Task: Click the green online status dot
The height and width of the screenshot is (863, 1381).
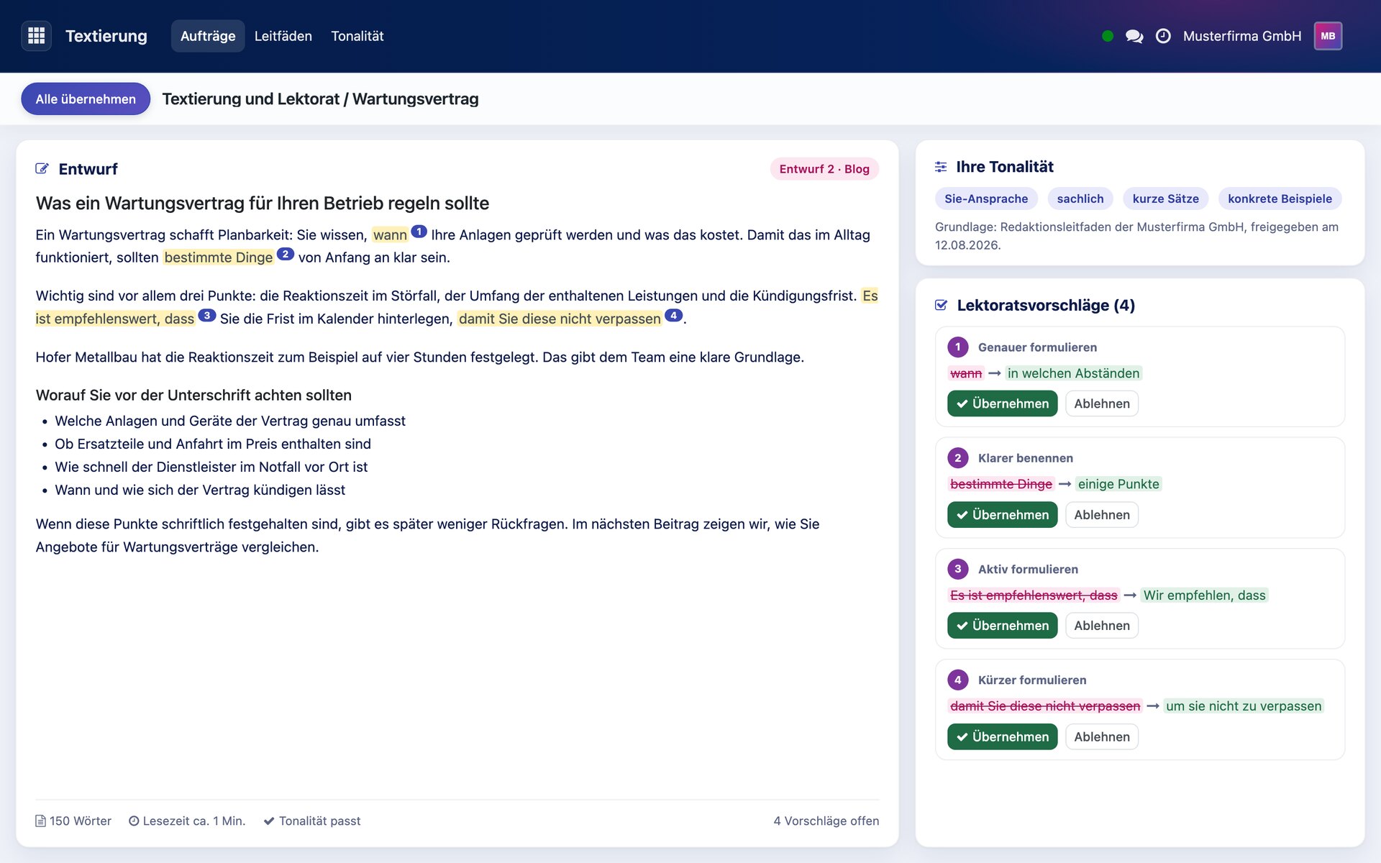Action: click(1108, 36)
